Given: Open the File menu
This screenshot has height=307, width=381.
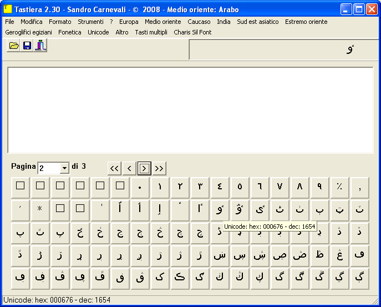Looking at the screenshot, I should point(9,22).
